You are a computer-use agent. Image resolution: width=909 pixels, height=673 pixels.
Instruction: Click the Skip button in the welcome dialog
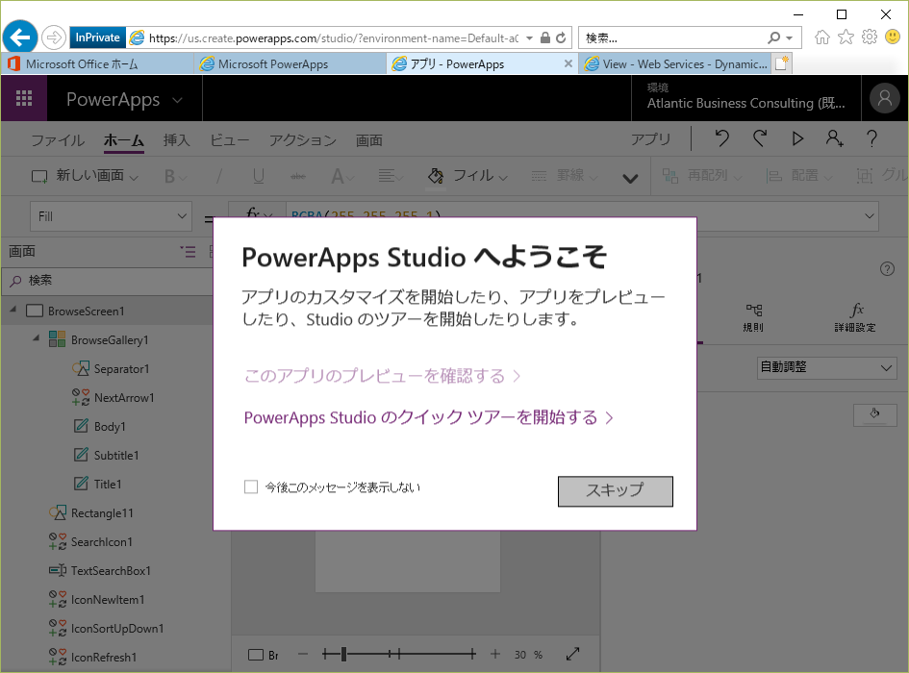[615, 491]
